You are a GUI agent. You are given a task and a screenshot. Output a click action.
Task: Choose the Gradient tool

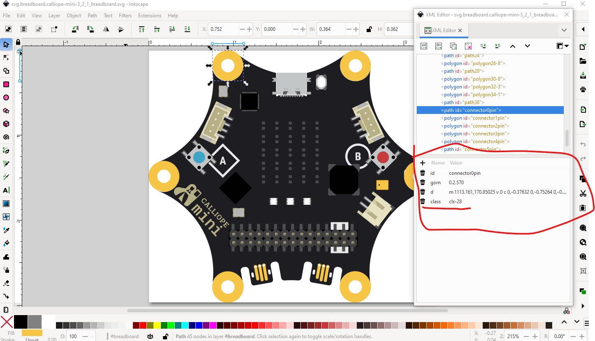(6, 203)
